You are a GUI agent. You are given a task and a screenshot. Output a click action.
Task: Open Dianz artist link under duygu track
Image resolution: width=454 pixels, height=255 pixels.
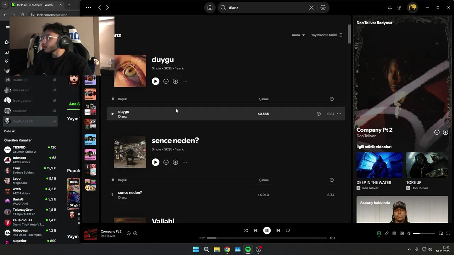point(122,117)
